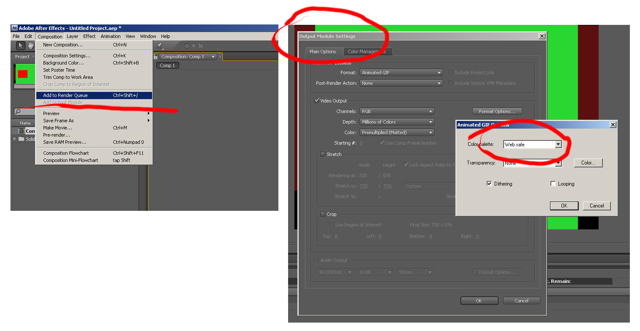Open the Channels dropdown showing RGB

point(397,111)
